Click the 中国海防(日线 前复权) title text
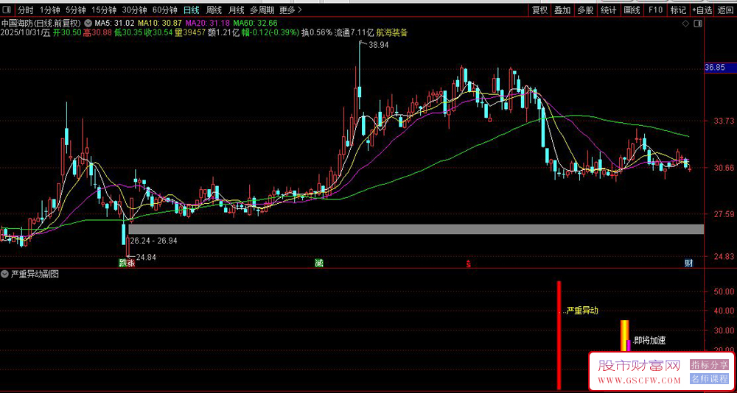The image size is (737, 393). click(x=41, y=23)
